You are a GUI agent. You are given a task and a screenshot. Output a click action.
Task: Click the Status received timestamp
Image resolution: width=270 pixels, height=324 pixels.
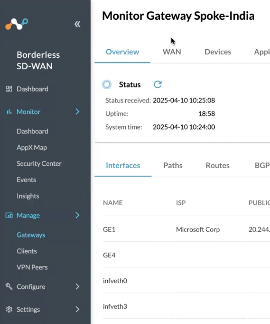(x=184, y=100)
